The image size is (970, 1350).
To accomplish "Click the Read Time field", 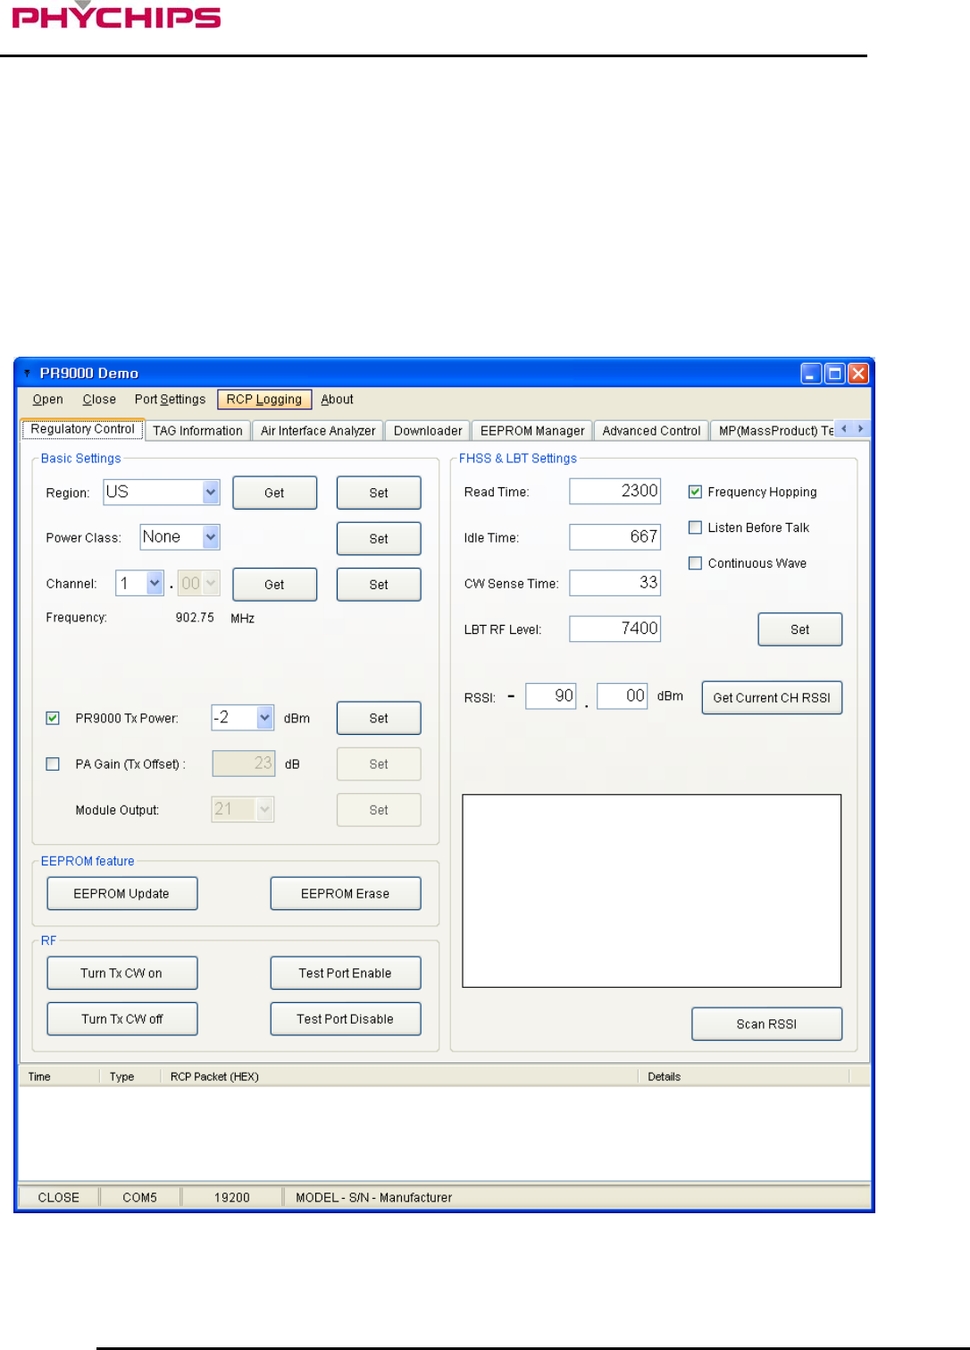I will pyautogui.click(x=615, y=491).
